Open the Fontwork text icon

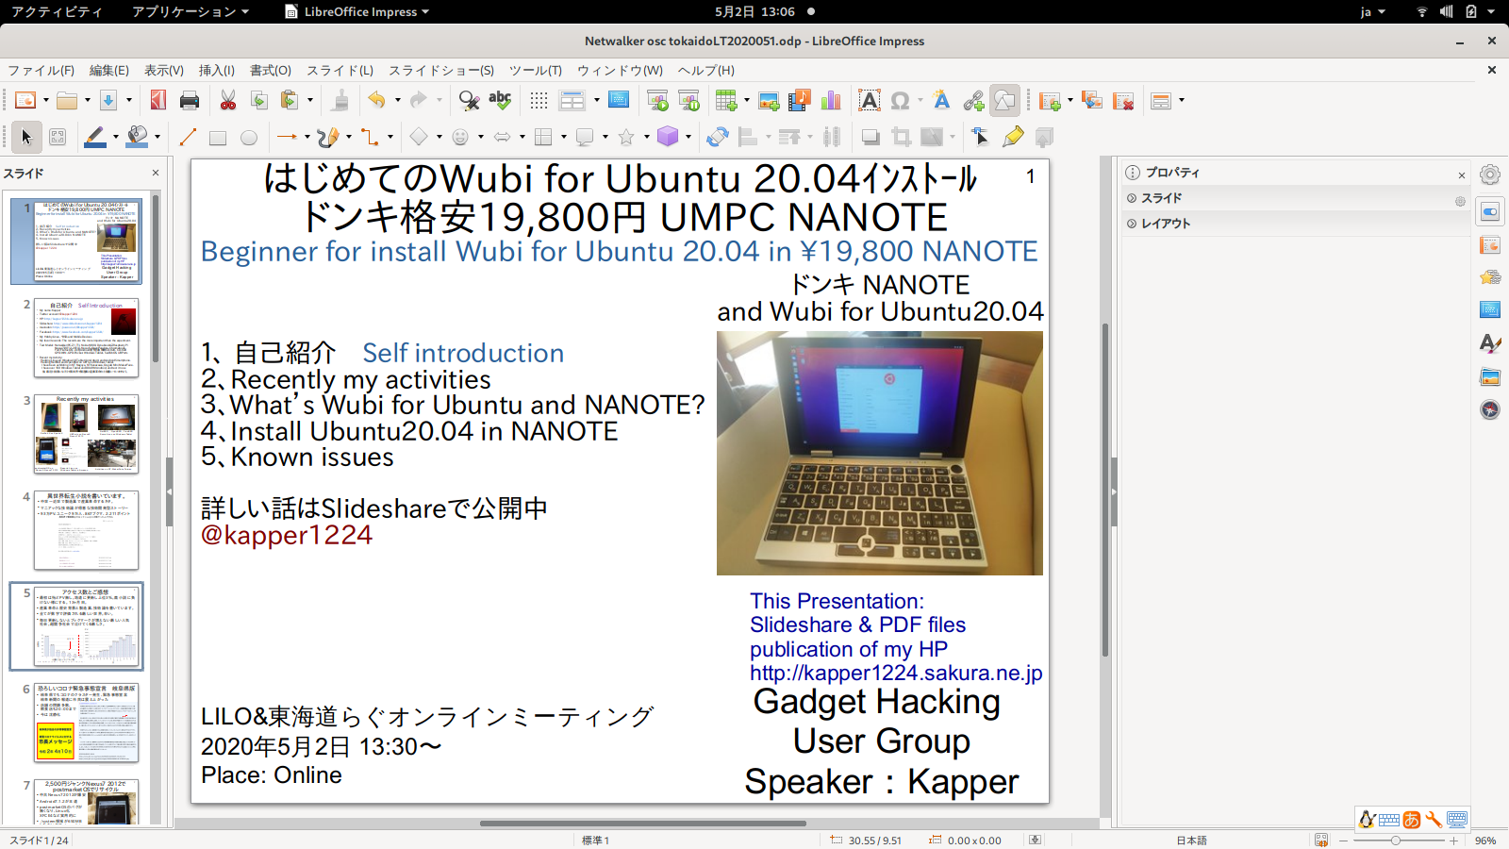coord(940,101)
